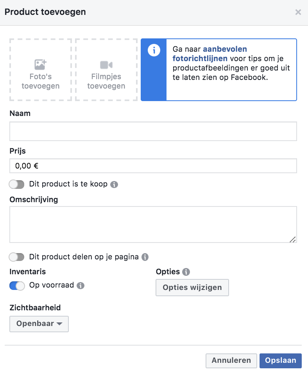308x373 pixels.
Task: Click the 'Opties wijzigen' button
Action: tap(192, 288)
